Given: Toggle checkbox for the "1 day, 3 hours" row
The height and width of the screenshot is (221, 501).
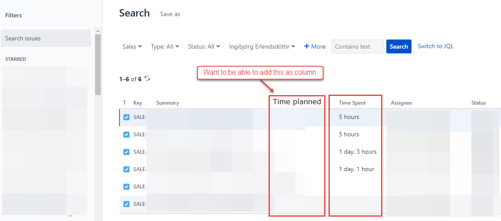Looking at the screenshot, I should coord(126,152).
